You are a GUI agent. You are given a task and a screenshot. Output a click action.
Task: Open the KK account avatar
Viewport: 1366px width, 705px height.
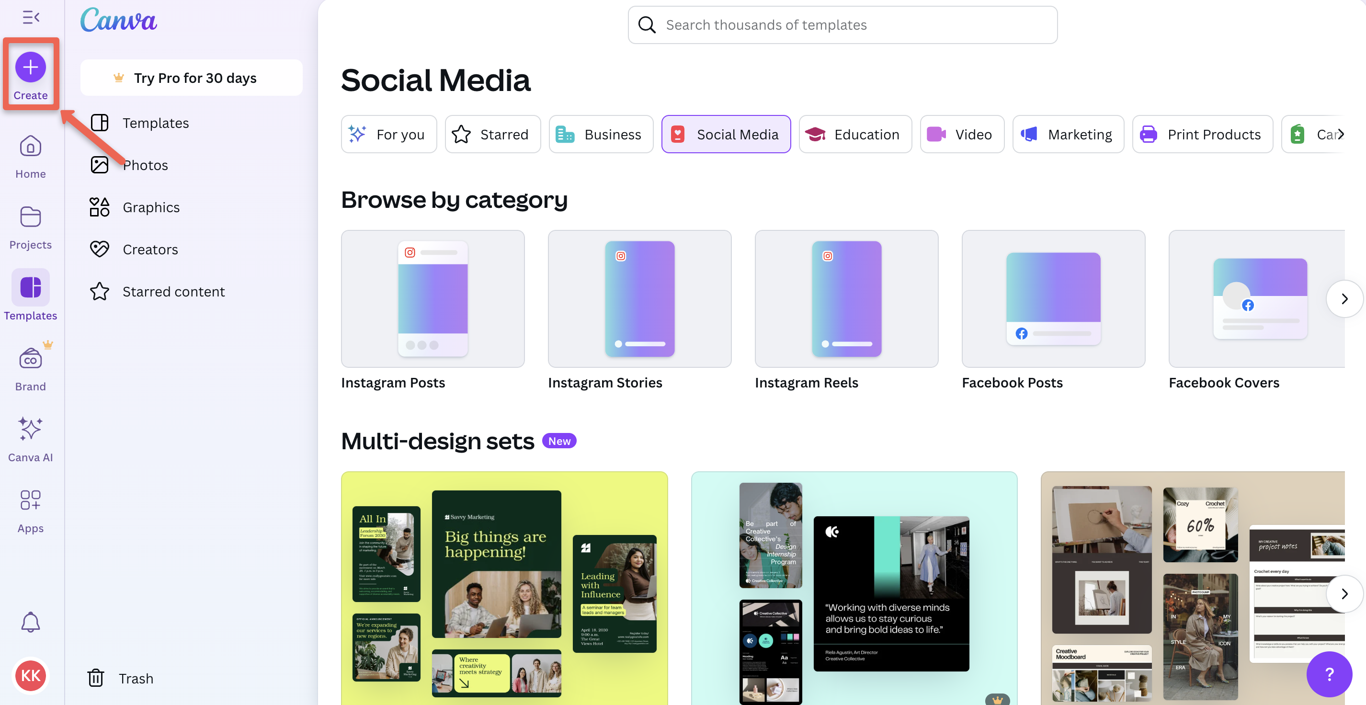[30, 675]
